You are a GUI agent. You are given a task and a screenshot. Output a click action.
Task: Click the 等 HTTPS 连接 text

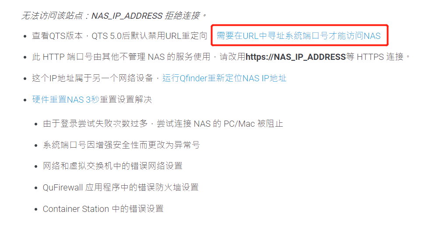[x=375, y=57]
